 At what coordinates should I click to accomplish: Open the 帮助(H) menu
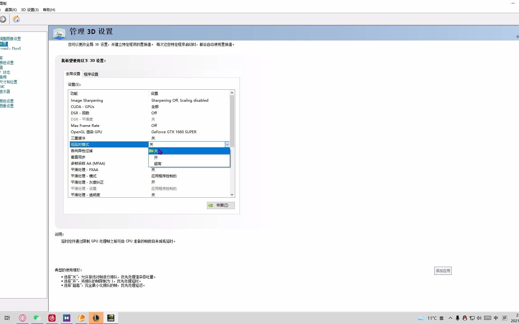tap(48, 10)
